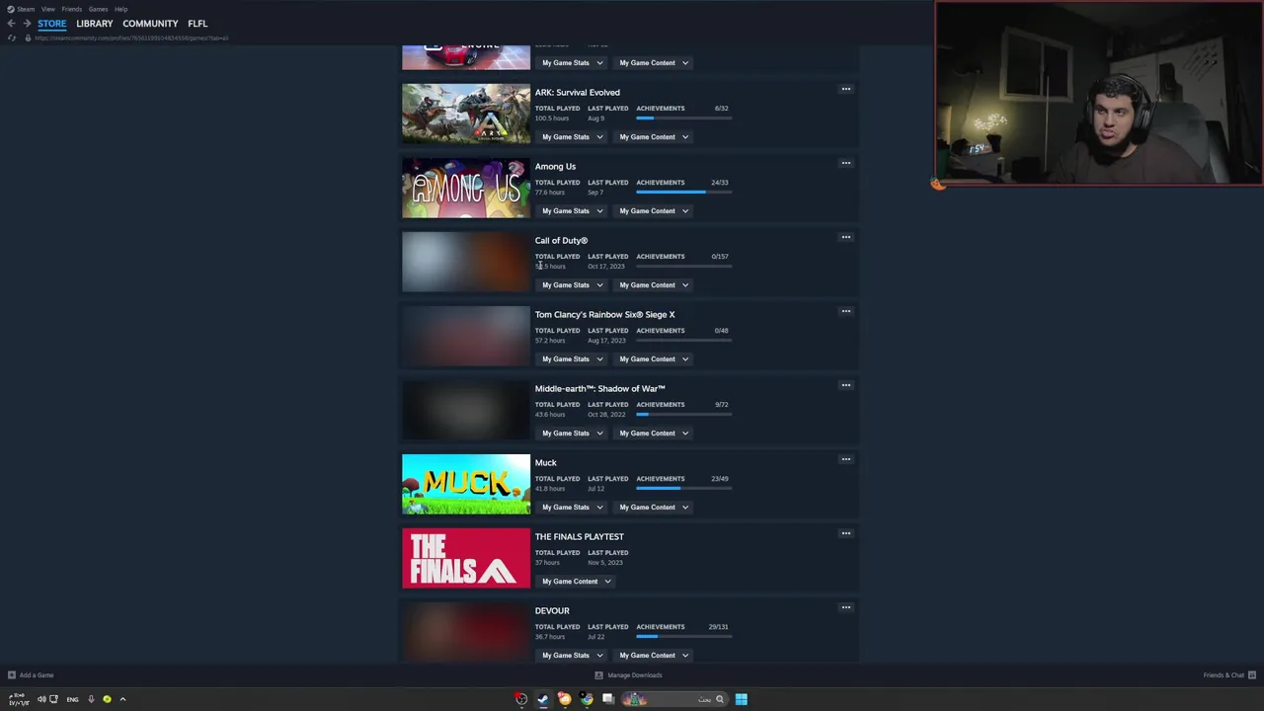Click the Chrome icon in the taskbar

point(586,699)
